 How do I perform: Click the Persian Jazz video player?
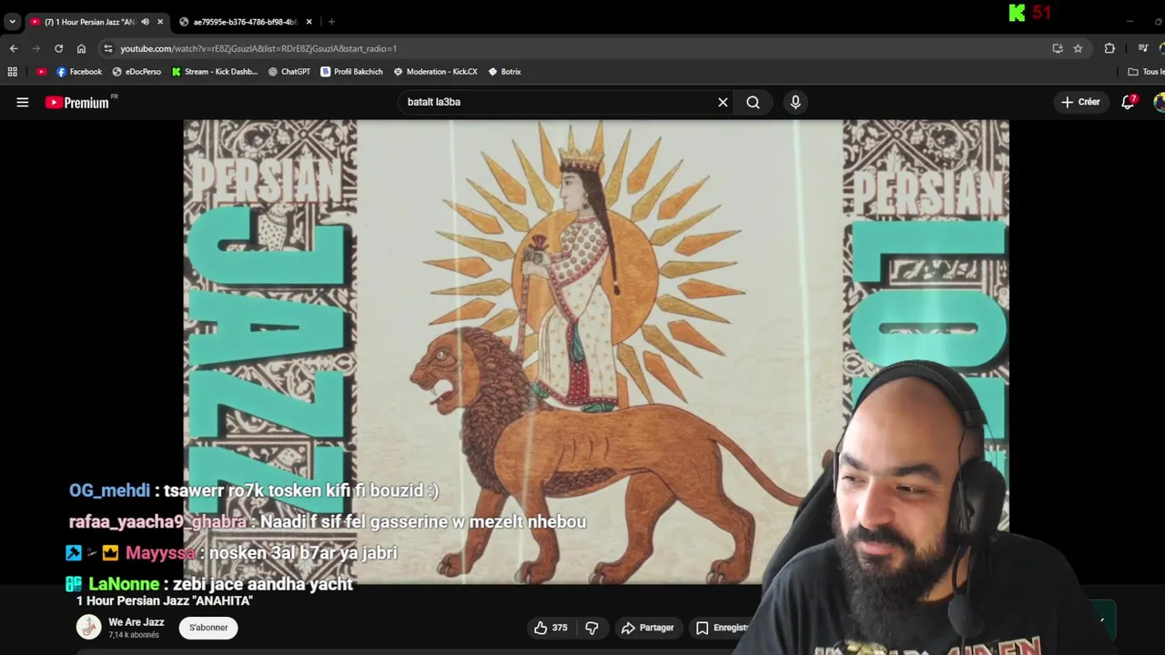click(x=595, y=351)
